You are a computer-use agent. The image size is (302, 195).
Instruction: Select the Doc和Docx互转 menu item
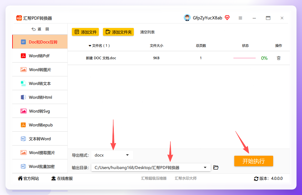coord(40,42)
